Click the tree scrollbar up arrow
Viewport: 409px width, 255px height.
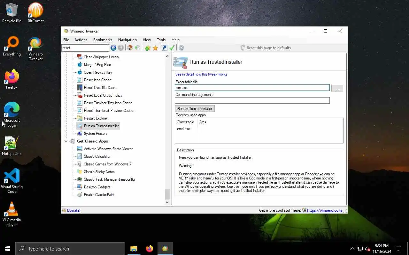[x=167, y=56]
